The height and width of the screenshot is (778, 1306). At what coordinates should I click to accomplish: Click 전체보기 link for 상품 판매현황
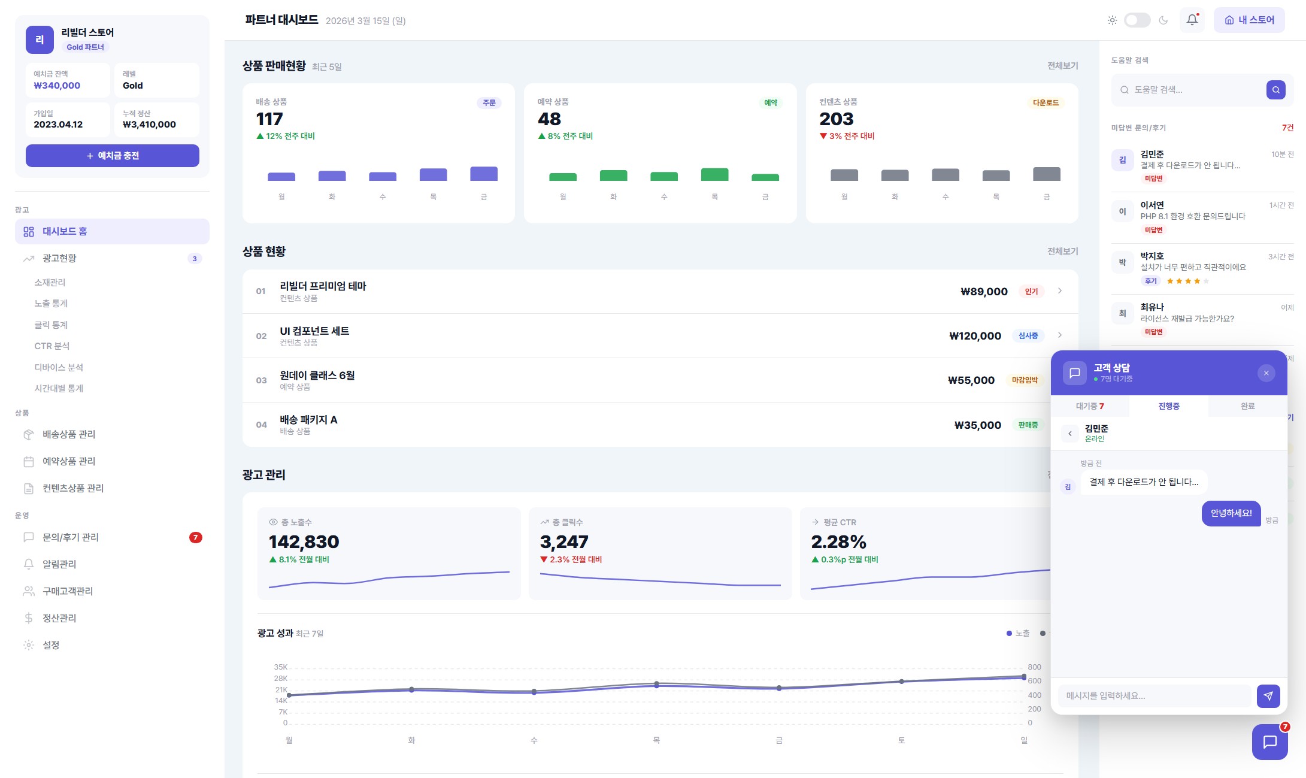(1062, 66)
